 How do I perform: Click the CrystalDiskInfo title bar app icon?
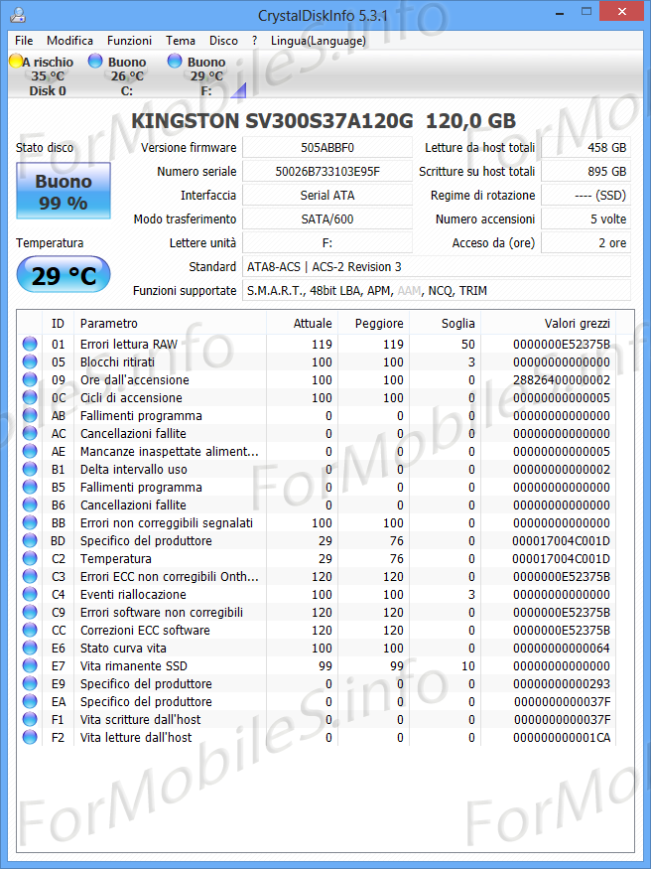(x=19, y=16)
